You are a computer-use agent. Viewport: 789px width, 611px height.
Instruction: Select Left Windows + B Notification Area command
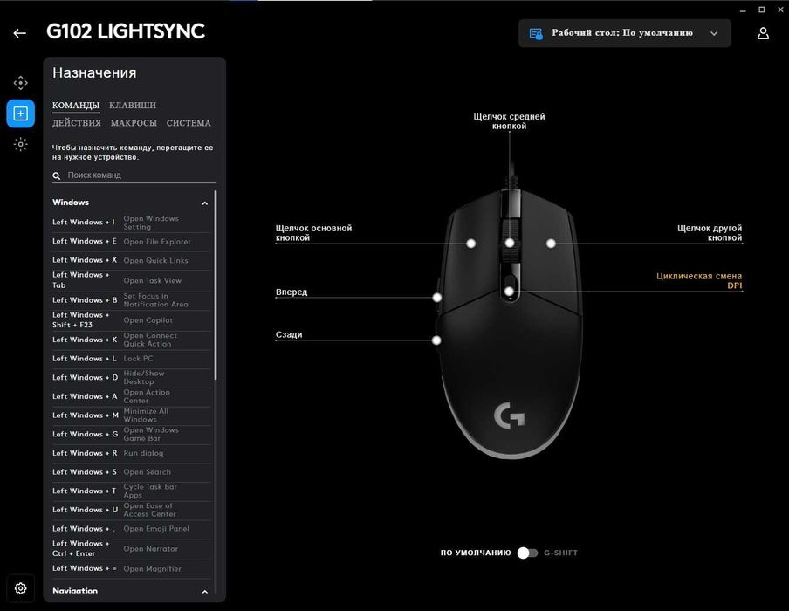[132, 300]
